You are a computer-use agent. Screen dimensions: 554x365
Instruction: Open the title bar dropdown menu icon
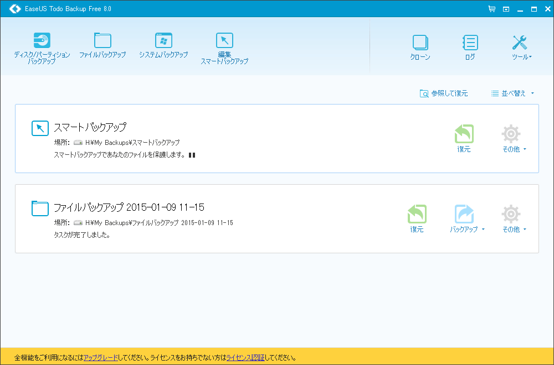[x=506, y=9]
